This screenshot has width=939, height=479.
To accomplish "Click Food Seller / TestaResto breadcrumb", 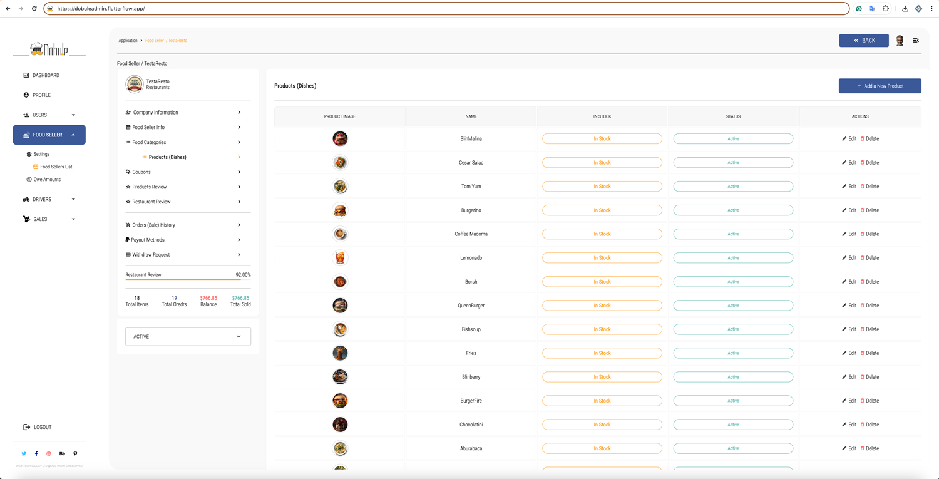I will (x=166, y=41).
